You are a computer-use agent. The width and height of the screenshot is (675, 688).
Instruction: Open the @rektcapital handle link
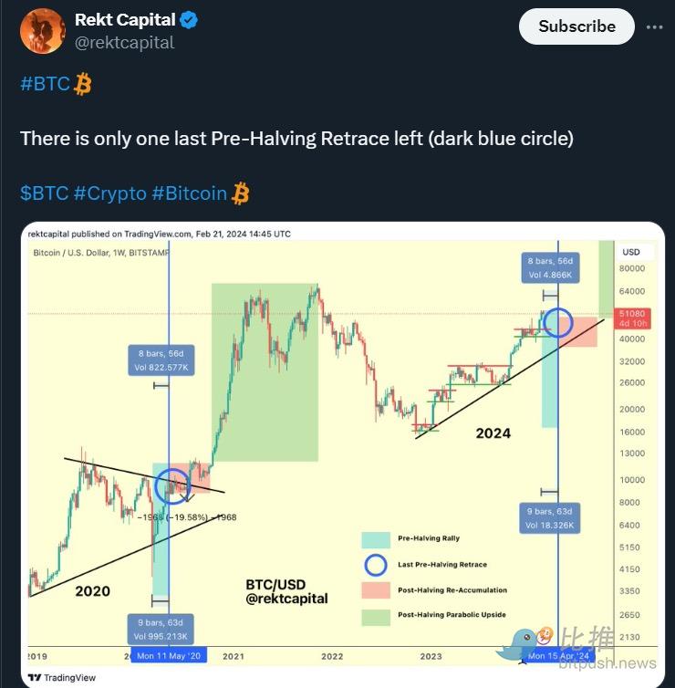(x=125, y=43)
